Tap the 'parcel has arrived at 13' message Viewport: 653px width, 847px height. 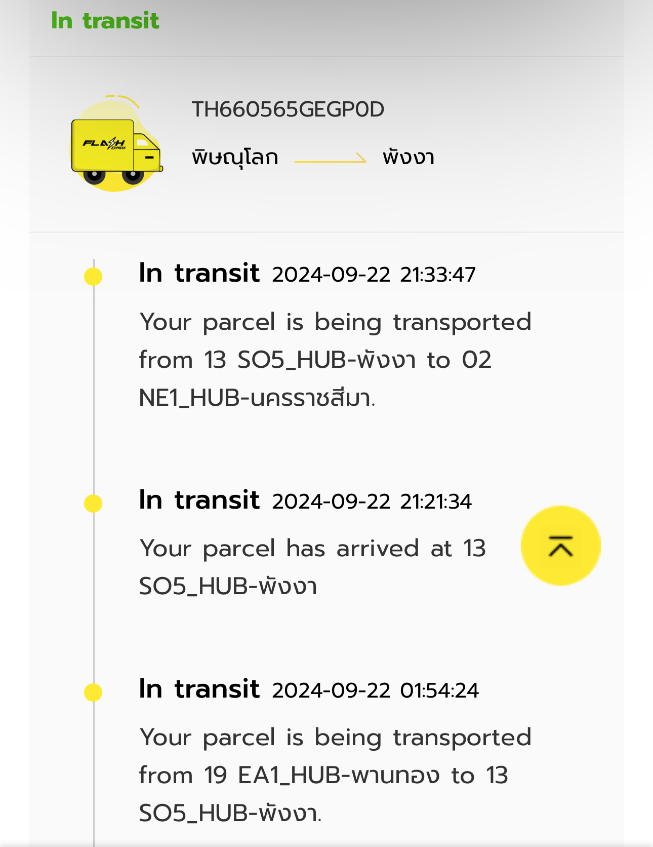pyautogui.click(x=313, y=567)
